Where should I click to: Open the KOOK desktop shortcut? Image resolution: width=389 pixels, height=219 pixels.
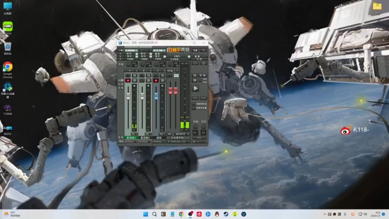click(x=7, y=28)
